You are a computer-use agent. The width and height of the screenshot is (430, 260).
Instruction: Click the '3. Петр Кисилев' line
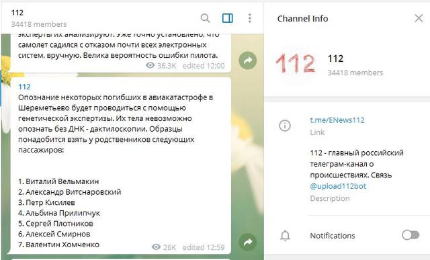coord(46,203)
